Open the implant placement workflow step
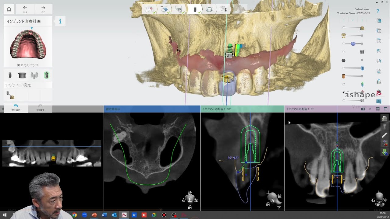Viewport: 390px width, 219px height. pyautogui.click(x=194, y=9)
